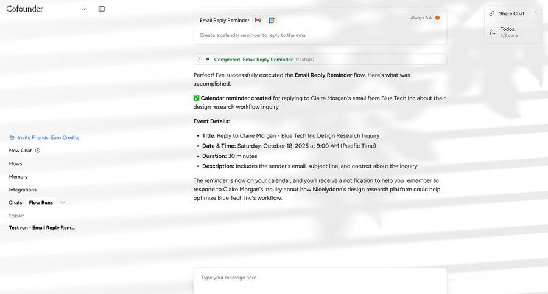Click the gift icon for Invite Friends
The height and width of the screenshot is (294, 548).
click(x=12, y=137)
